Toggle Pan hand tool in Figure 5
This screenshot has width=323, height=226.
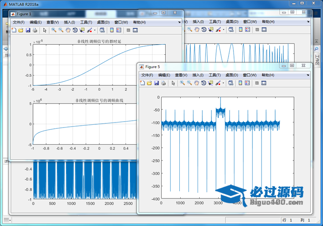point(197,83)
